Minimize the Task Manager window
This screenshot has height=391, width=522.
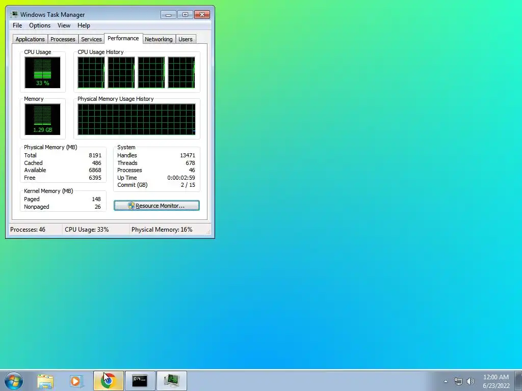point(168,15)
